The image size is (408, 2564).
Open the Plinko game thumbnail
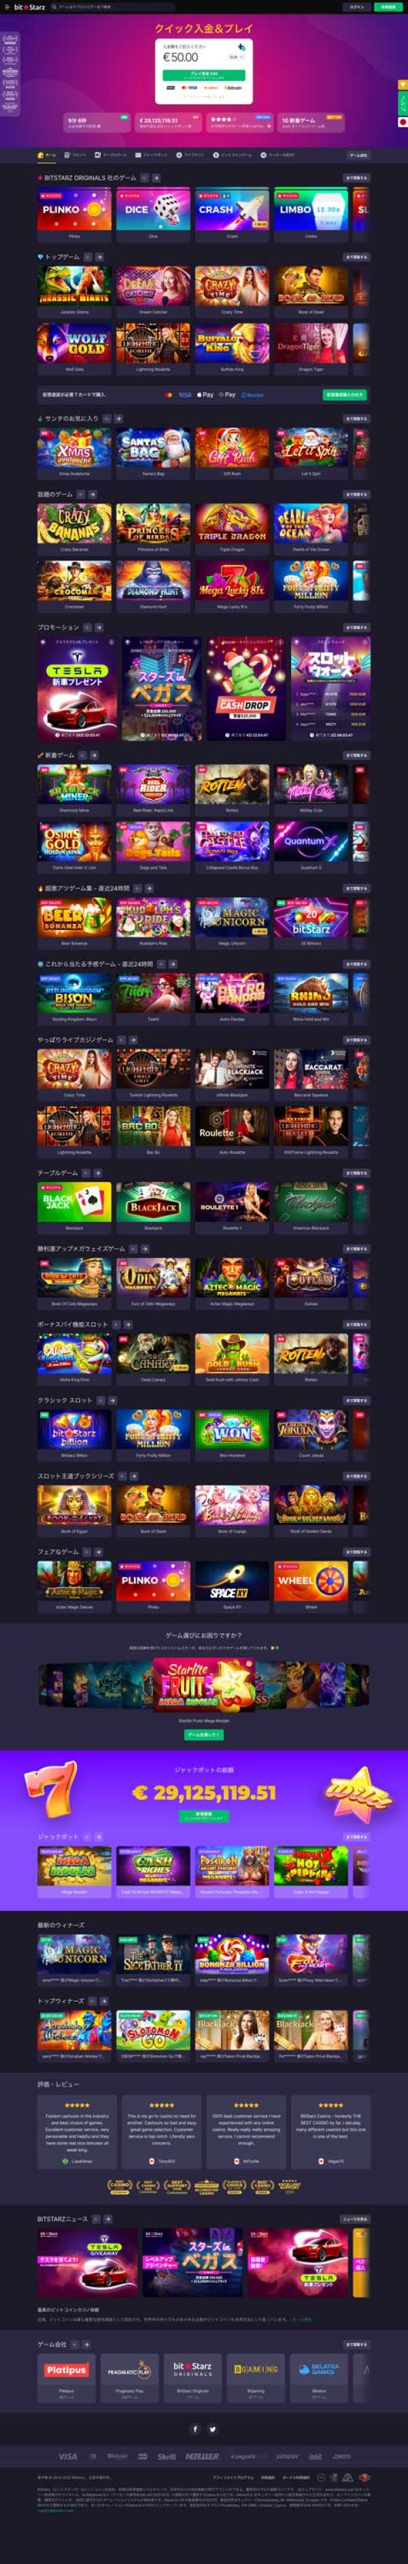coord(75,210)
